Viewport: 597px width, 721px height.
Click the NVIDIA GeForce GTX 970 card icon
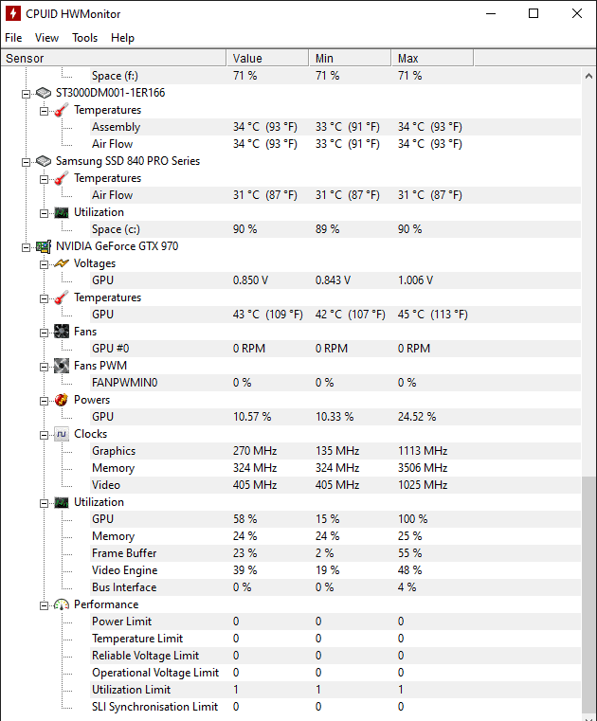tap(44, 246)
